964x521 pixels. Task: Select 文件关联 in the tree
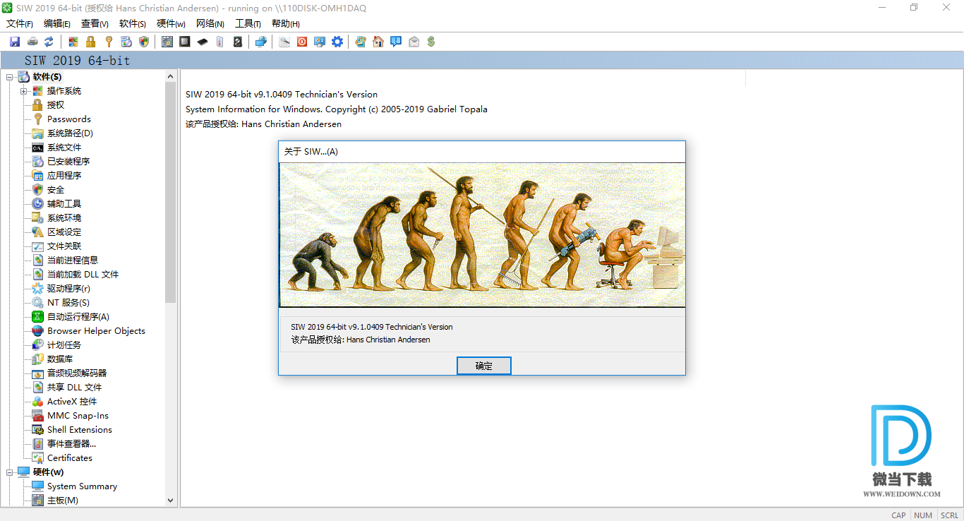(64, 246)
